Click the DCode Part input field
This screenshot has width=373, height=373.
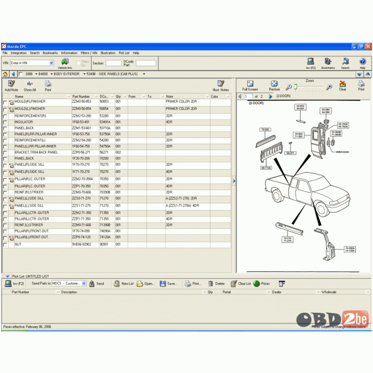pos(146,63)
